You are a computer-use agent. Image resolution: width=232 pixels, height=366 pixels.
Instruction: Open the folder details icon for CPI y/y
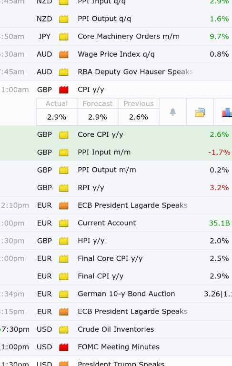pos(200,112)
